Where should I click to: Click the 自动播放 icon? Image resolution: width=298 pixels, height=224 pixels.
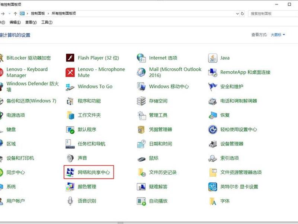pos(142,201)
